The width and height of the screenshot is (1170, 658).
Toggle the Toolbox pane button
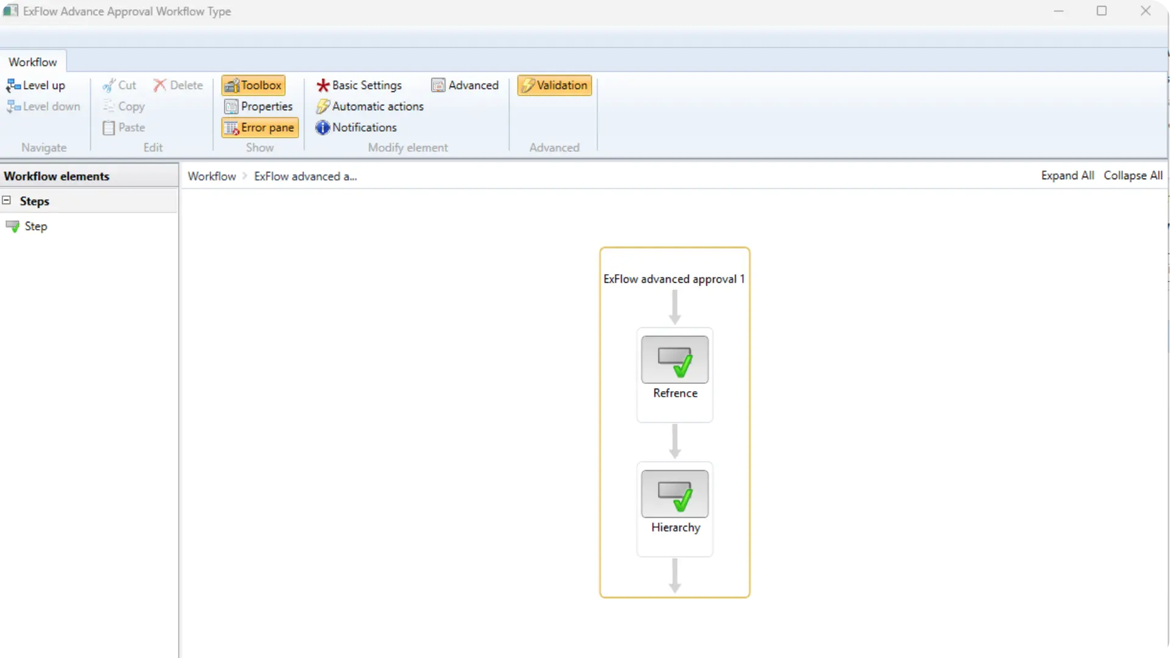pos(253,85)
